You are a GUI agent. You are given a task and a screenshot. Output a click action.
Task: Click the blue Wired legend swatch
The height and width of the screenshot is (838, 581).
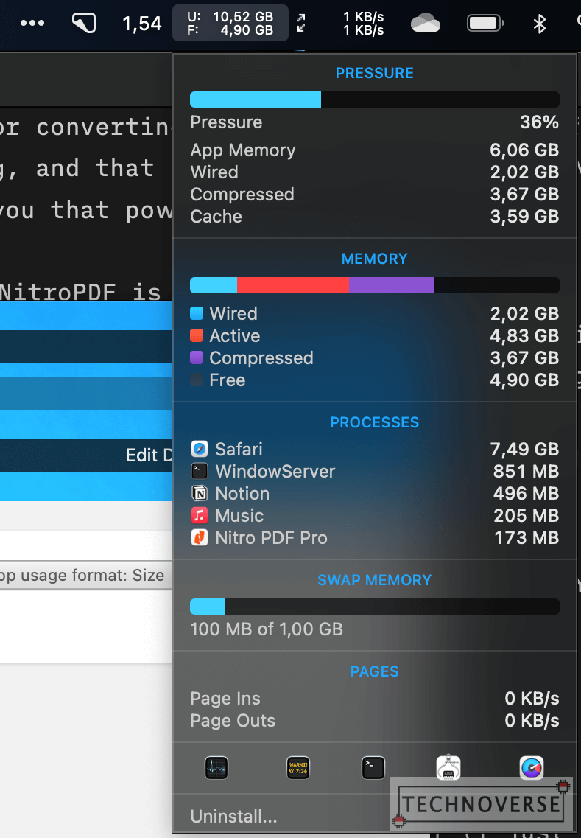197,313
